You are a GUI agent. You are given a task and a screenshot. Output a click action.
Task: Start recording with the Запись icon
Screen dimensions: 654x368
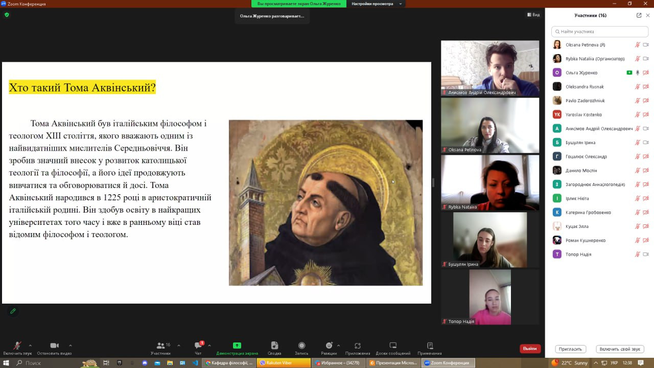tap(301, 346)
